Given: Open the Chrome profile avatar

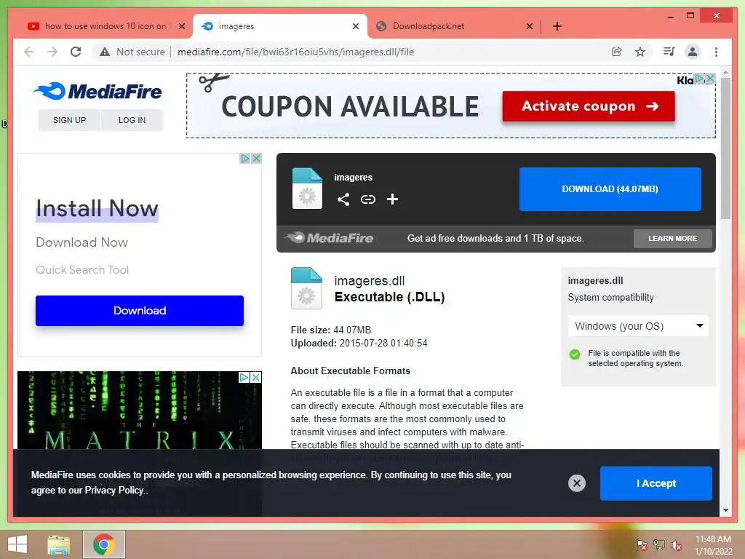Looking at the screenshot, I should click(x=693, y=52).
